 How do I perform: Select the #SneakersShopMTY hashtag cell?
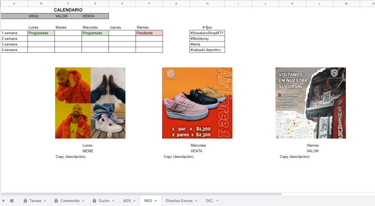coord(207,33)
